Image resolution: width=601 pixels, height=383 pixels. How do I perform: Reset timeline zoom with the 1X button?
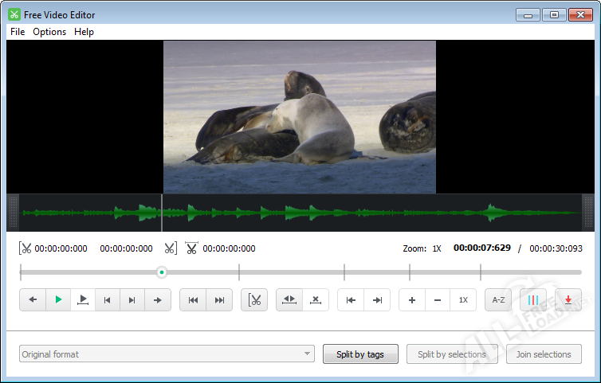[463, 300]
